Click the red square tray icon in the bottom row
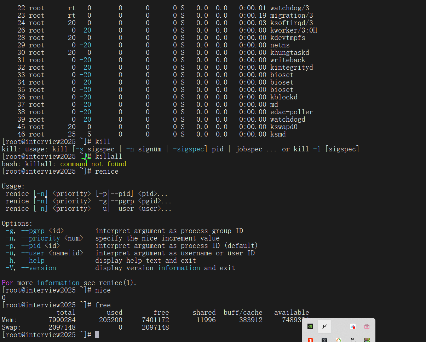The height and width of the screenshot is (342, 426). click(310, 340)
